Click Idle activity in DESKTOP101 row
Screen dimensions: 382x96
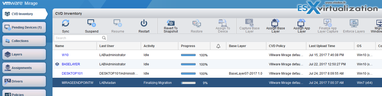146,73
